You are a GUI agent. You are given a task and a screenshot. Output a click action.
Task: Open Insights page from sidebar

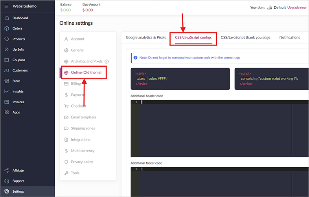(x=18, y=91)
